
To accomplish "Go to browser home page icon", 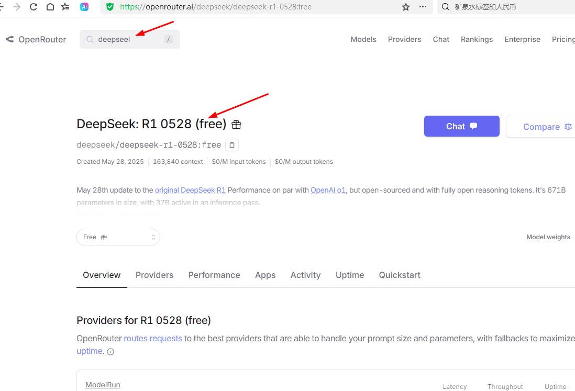I will point(50,7).
